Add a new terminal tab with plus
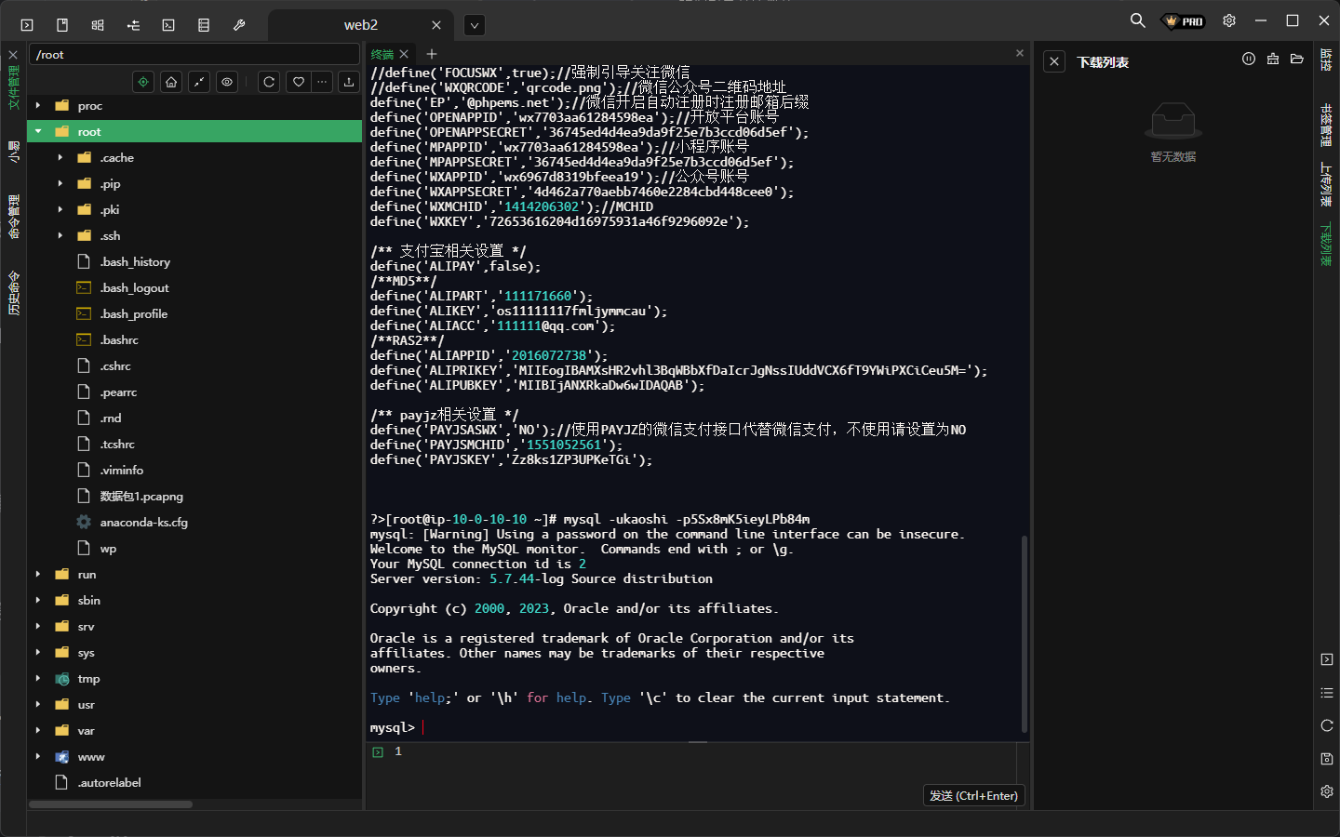The height and width of the screenshot is (837, 1340). click(432, 54)
